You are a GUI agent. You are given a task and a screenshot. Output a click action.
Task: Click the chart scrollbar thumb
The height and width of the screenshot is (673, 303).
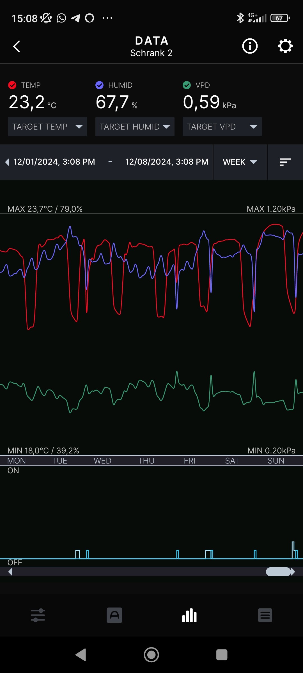(x=278, y=571)
